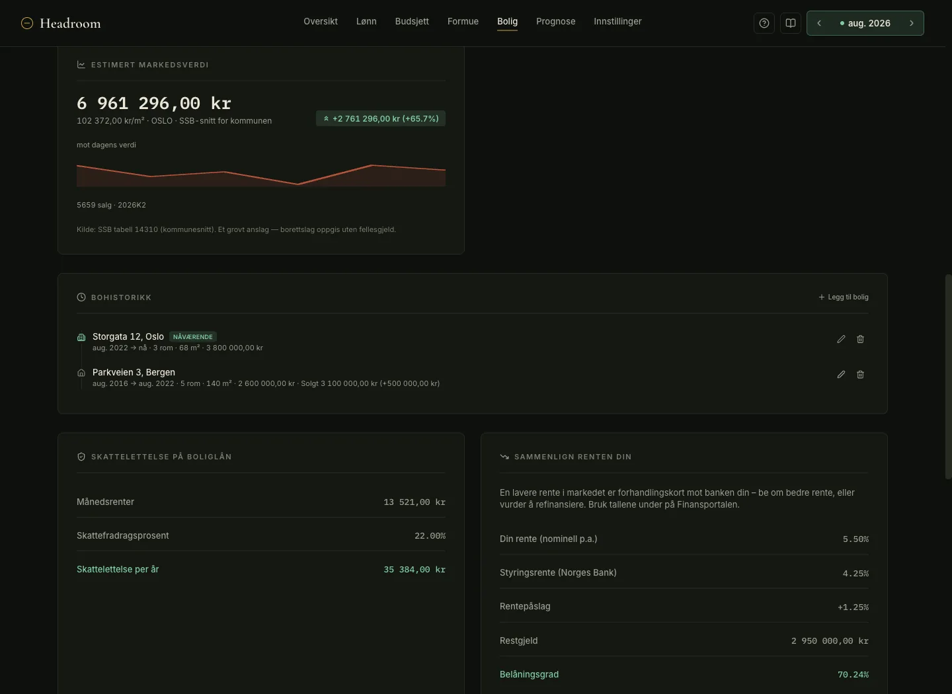
Task: Open the help question mark icon
Action: click(764, 23)
